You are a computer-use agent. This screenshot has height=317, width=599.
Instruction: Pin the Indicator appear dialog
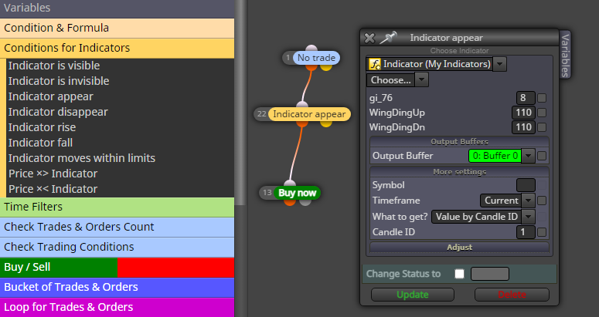[x=388, y=38]
